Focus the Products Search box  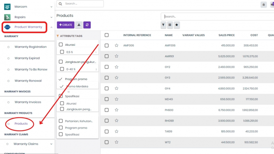pos(217,16)
